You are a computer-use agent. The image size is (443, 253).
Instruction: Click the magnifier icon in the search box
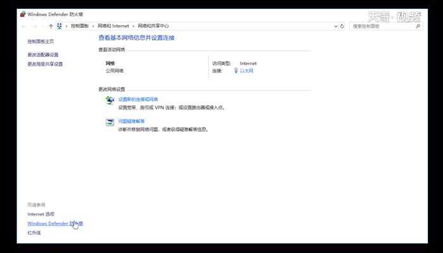pyautogui.click(x=418, y=26)
